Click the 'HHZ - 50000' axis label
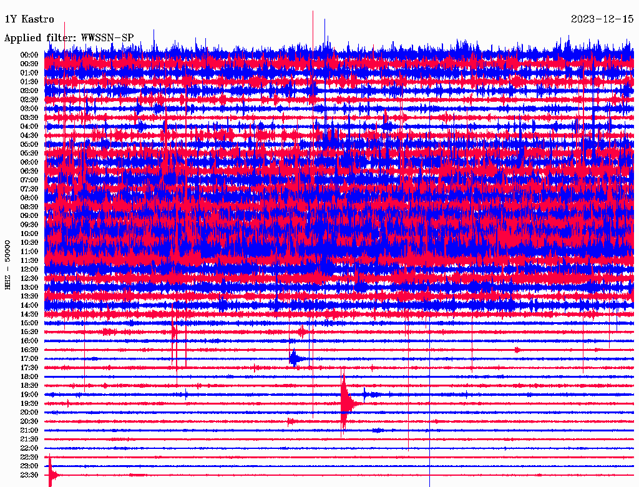 click(x=7, y=265)
